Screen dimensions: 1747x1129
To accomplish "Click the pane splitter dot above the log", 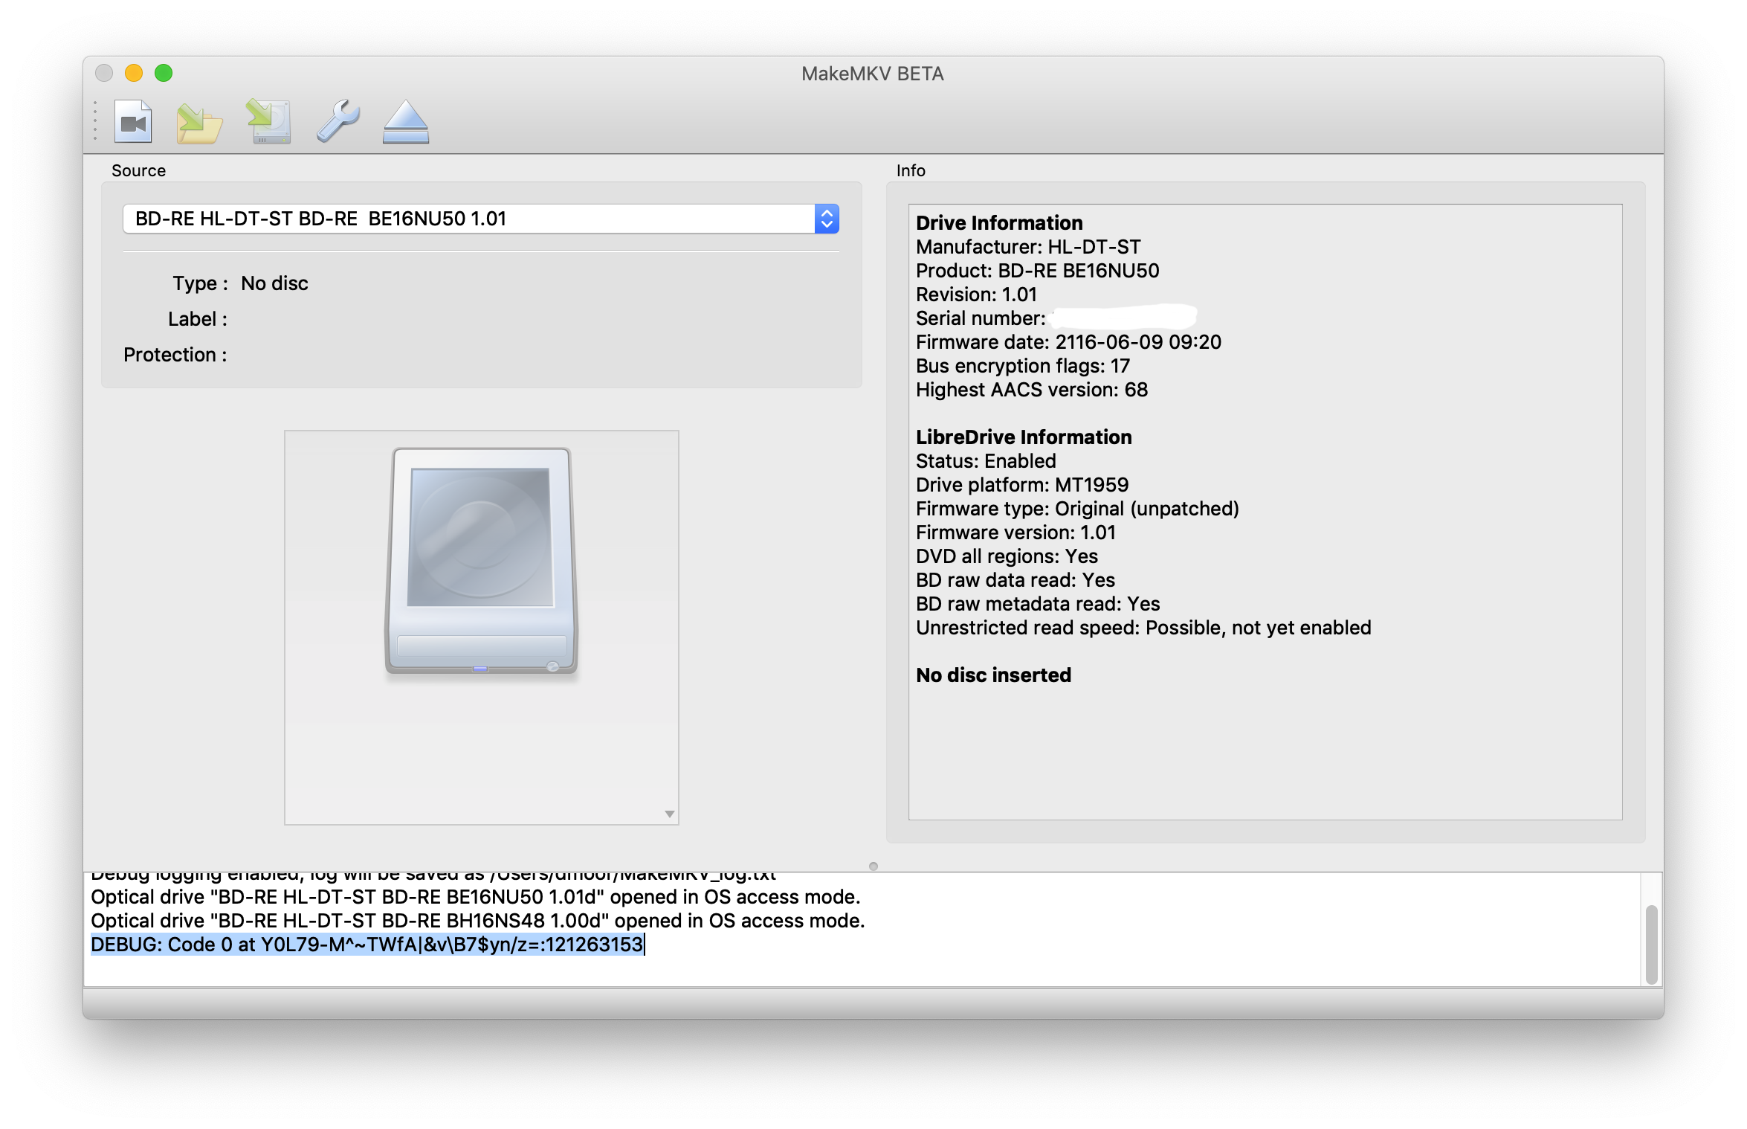I will (x=873, y=866).
